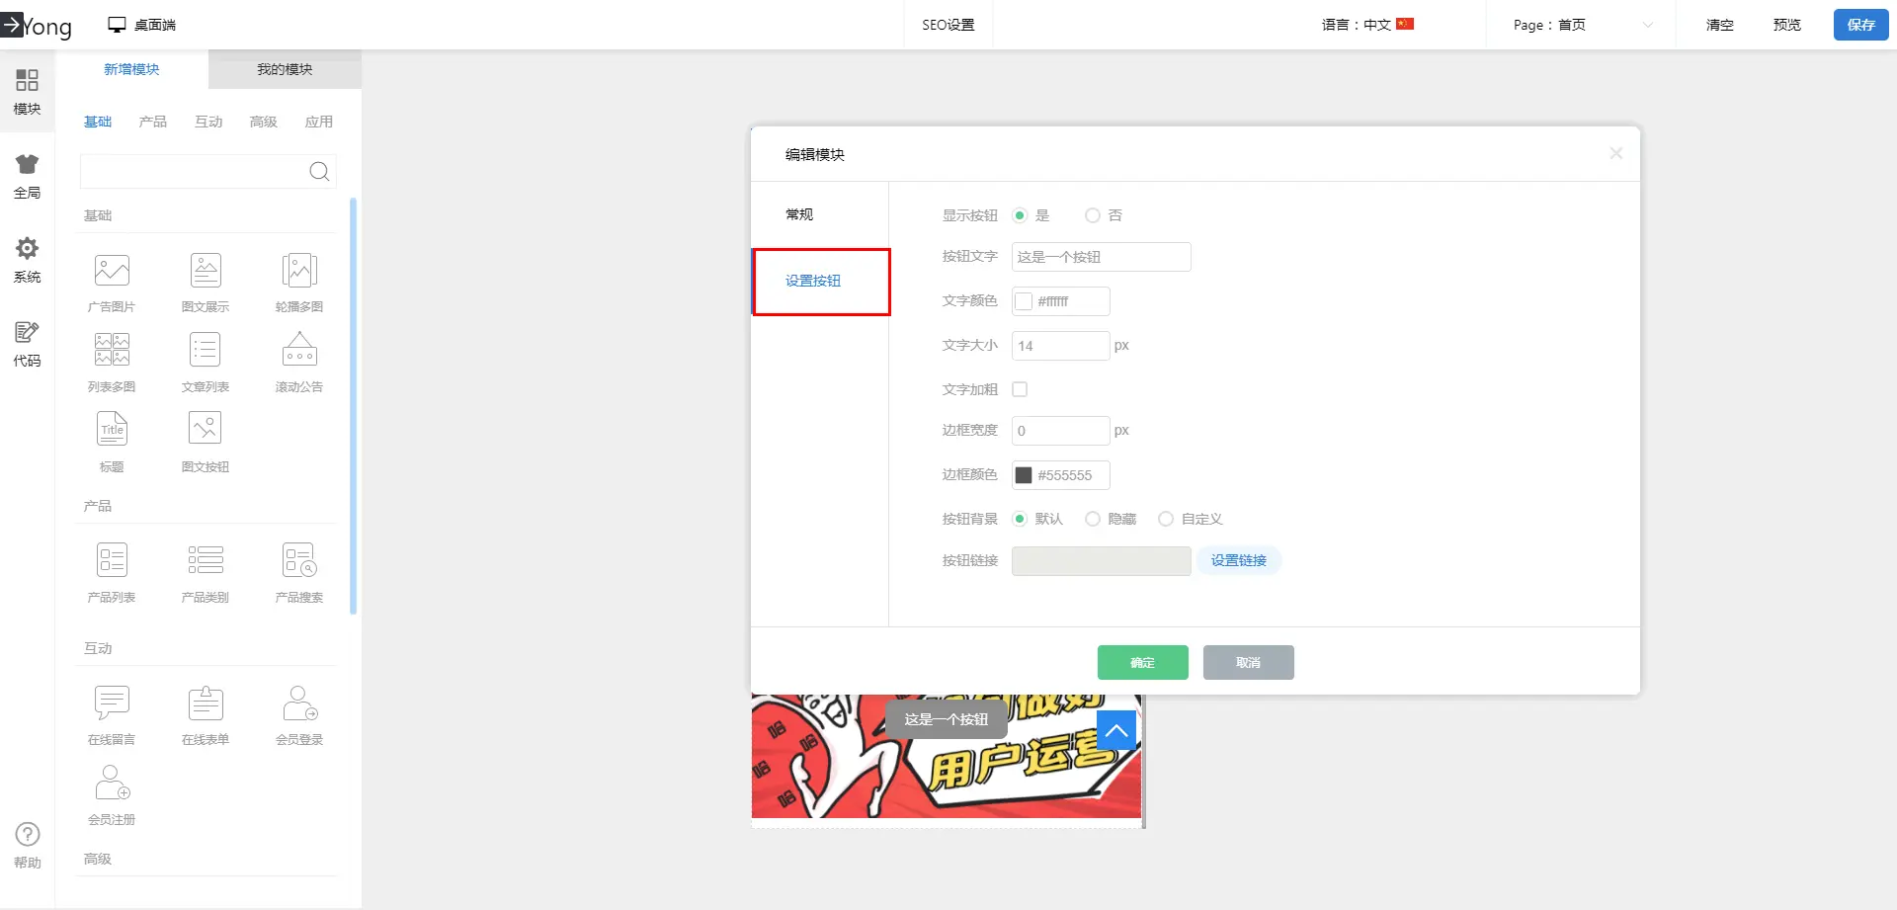
Task: Click the green 确定 confirm button
Action: click(x=1142, y=662)
